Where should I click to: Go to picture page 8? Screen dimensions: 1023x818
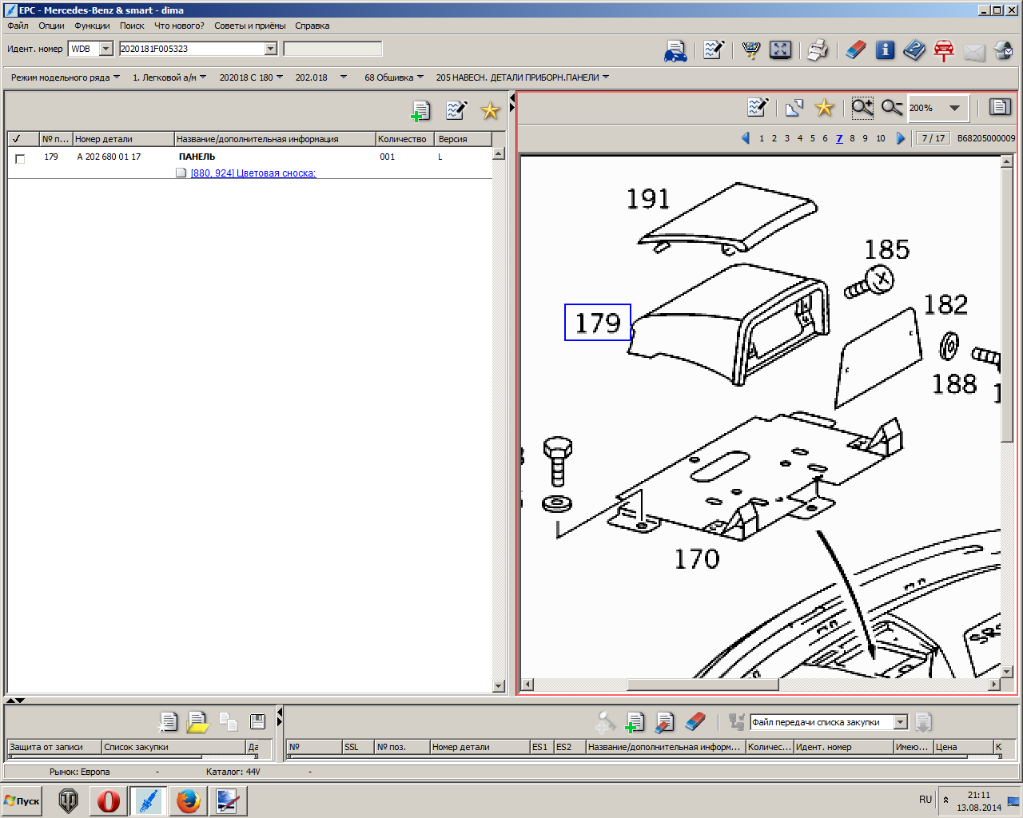(852, 138)
